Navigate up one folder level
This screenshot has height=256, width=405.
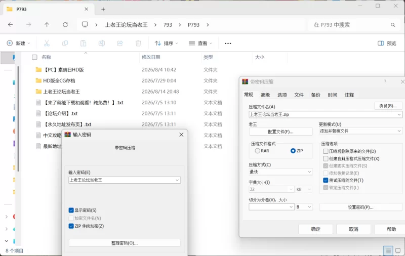coord(47,25)
